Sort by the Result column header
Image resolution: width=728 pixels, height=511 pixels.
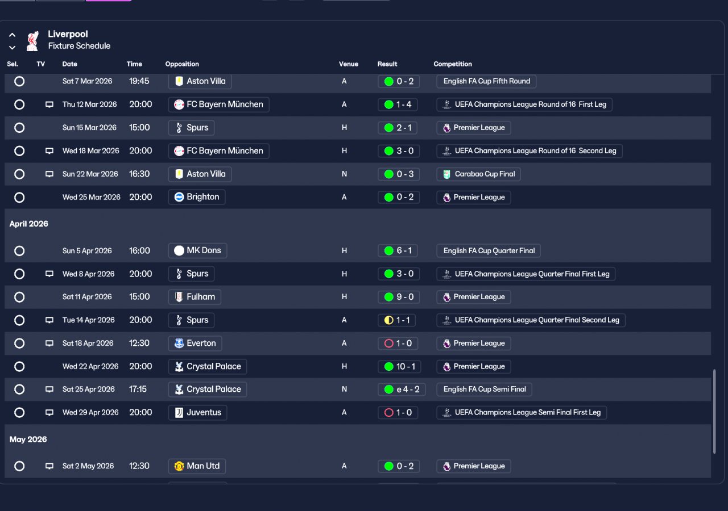(387, 64)
